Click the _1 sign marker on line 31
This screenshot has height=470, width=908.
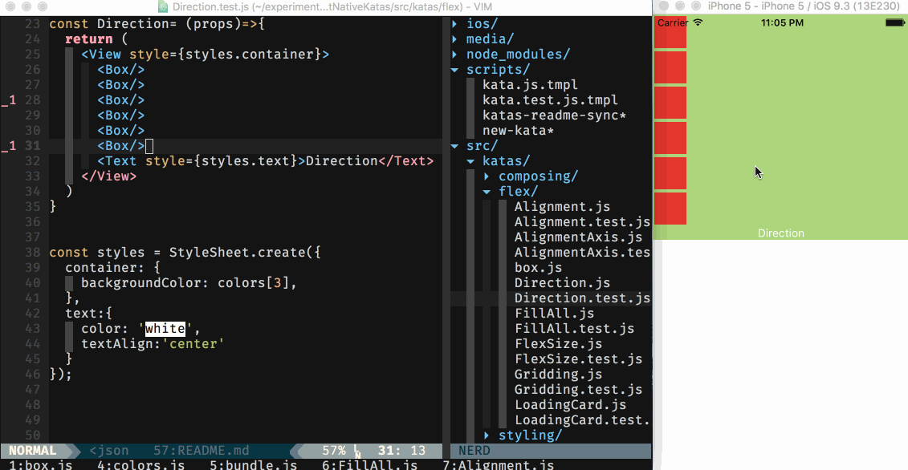coord(9,146)
